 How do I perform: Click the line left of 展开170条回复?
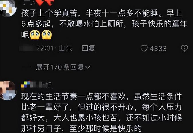click(26, 67)
